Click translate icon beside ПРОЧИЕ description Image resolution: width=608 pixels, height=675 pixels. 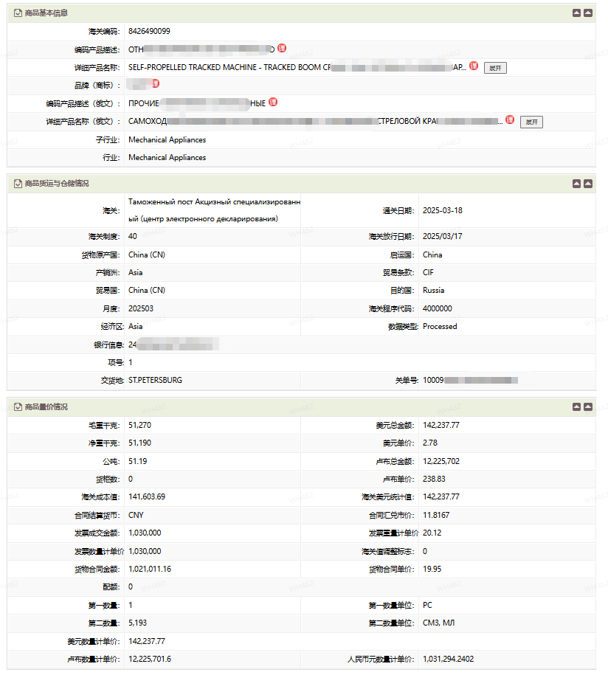point(273,103)
